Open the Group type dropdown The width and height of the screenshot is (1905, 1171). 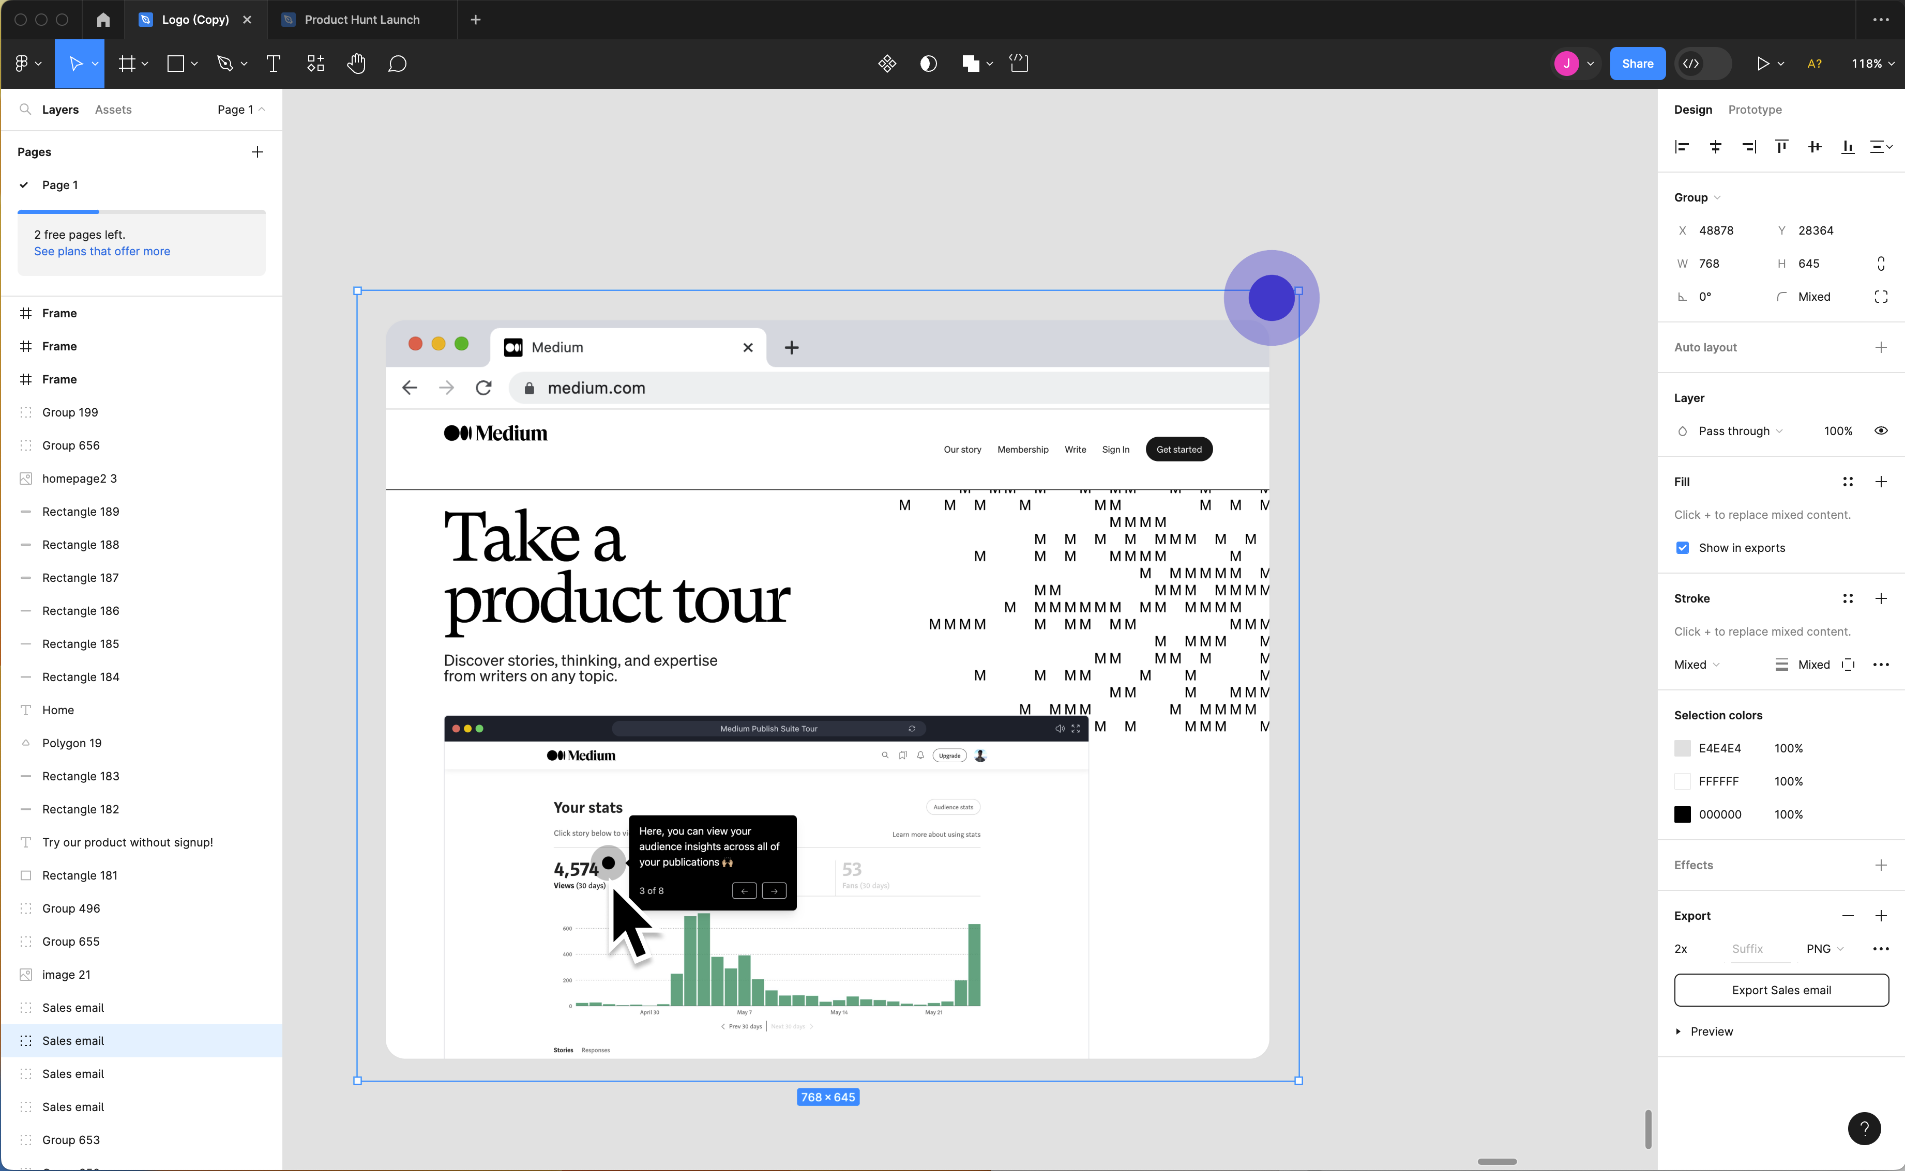pyautogui.click(x=1697, y=197)
